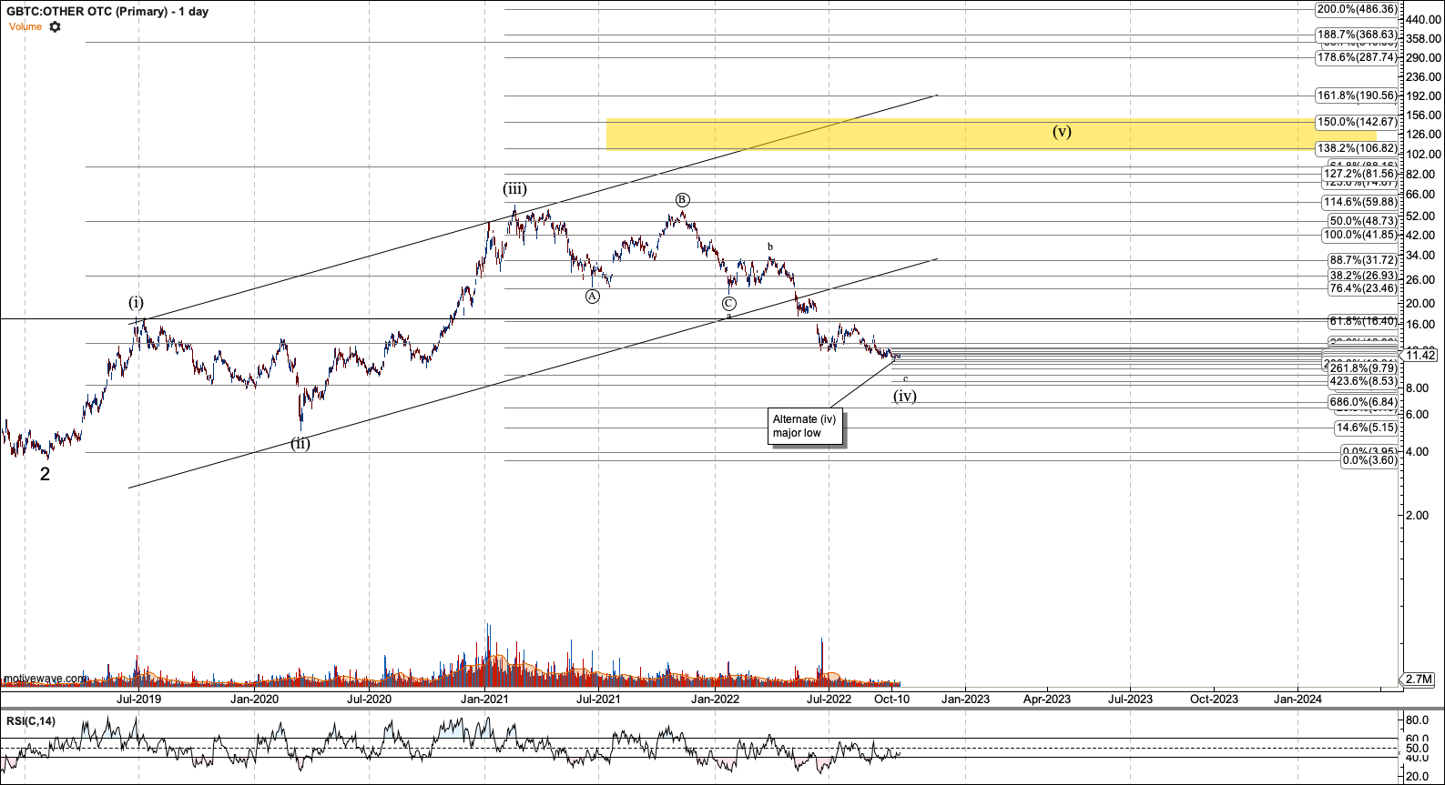Click the 261.8%(9.79) Fibonacci label
The width and height of the screenshot is (1445, 785).
point(1363,368)
